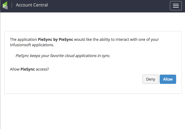
Task: Click the green Infusionsoft logo icon
Action: (x=5, y=5)
